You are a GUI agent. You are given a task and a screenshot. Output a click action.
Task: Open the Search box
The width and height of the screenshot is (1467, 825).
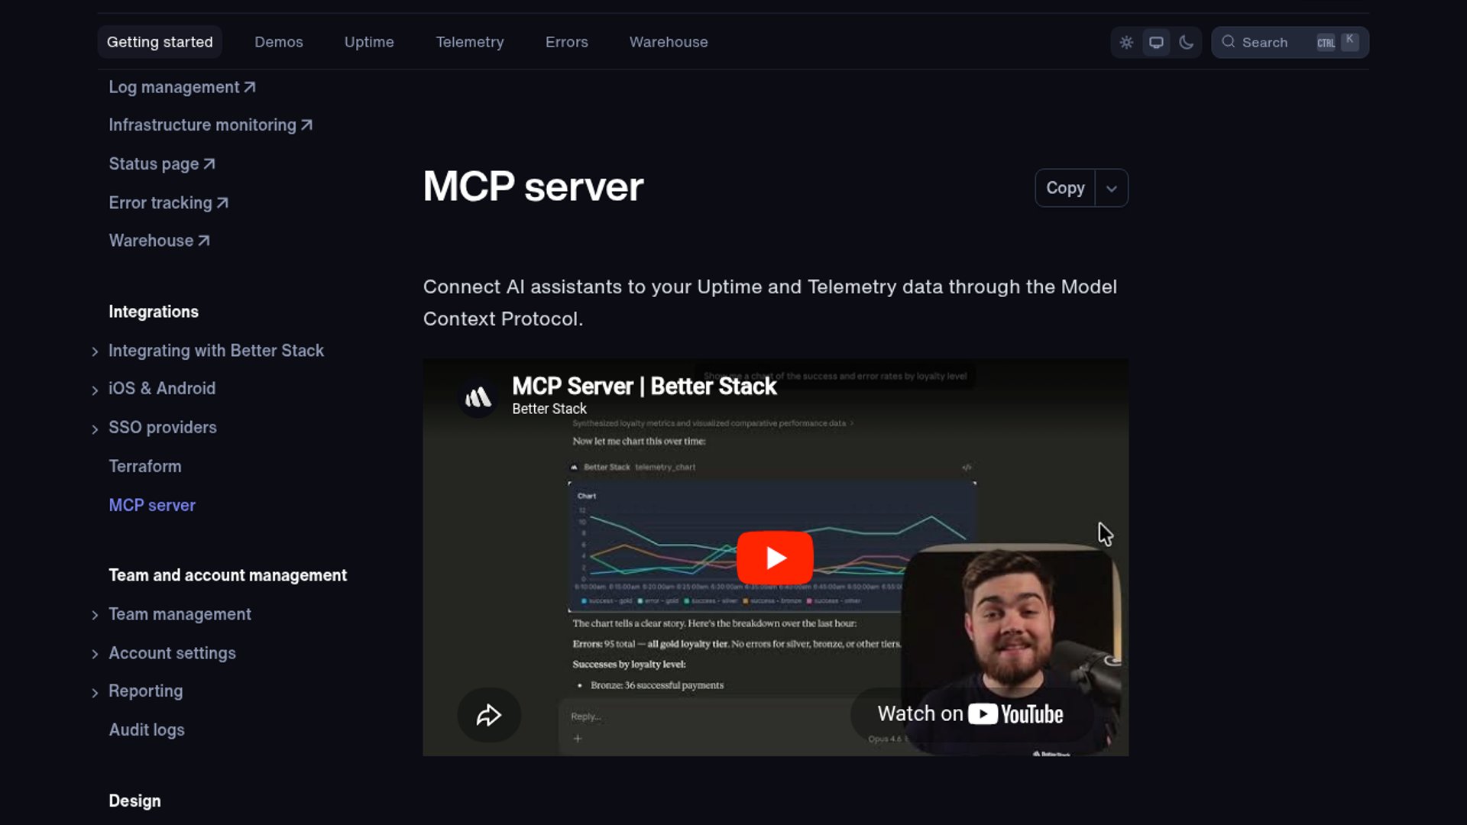click(1290, 43)
